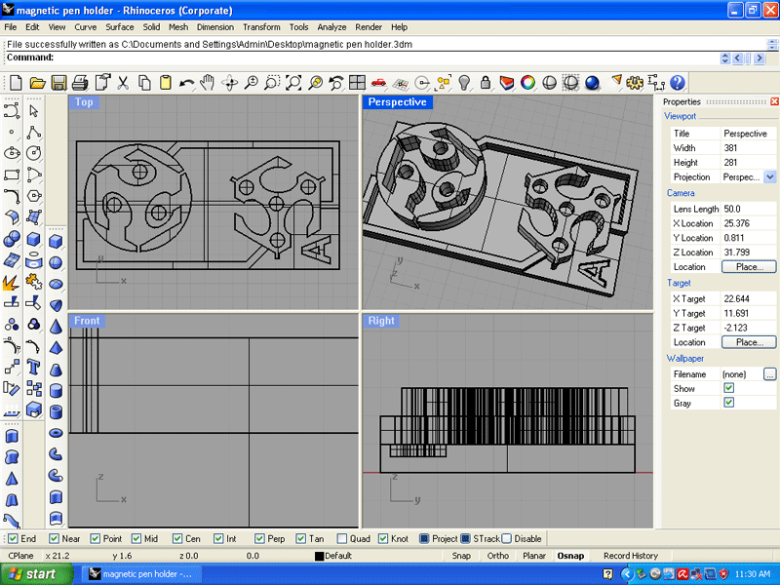Viewport: 780px width, 585px height.
Task: Click the New file icon
Action: click(16, 83)
